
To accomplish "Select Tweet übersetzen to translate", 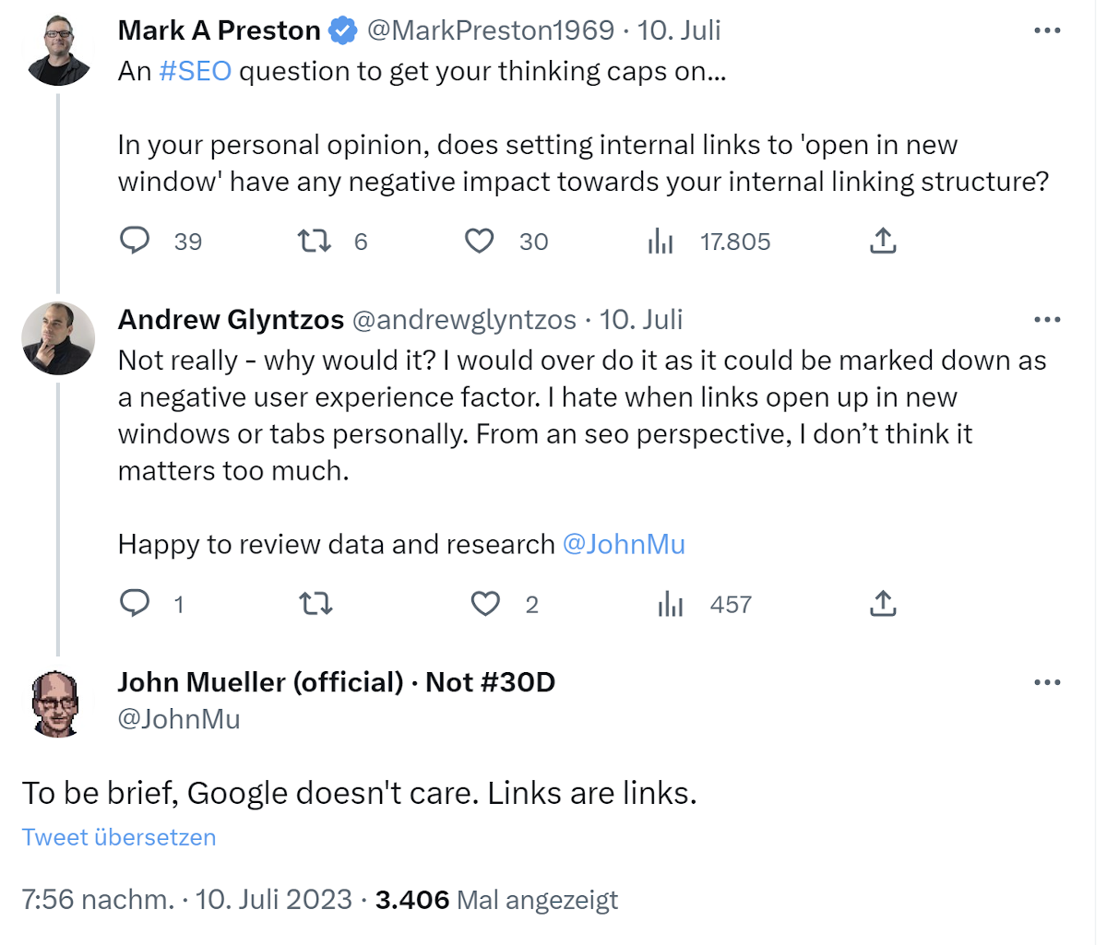I will click(x=118, y=837).
